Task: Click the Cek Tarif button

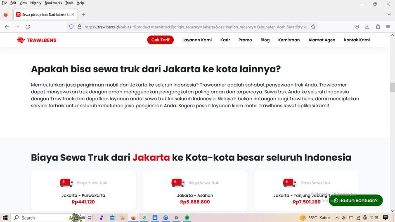Action: (x=161, y=40)
